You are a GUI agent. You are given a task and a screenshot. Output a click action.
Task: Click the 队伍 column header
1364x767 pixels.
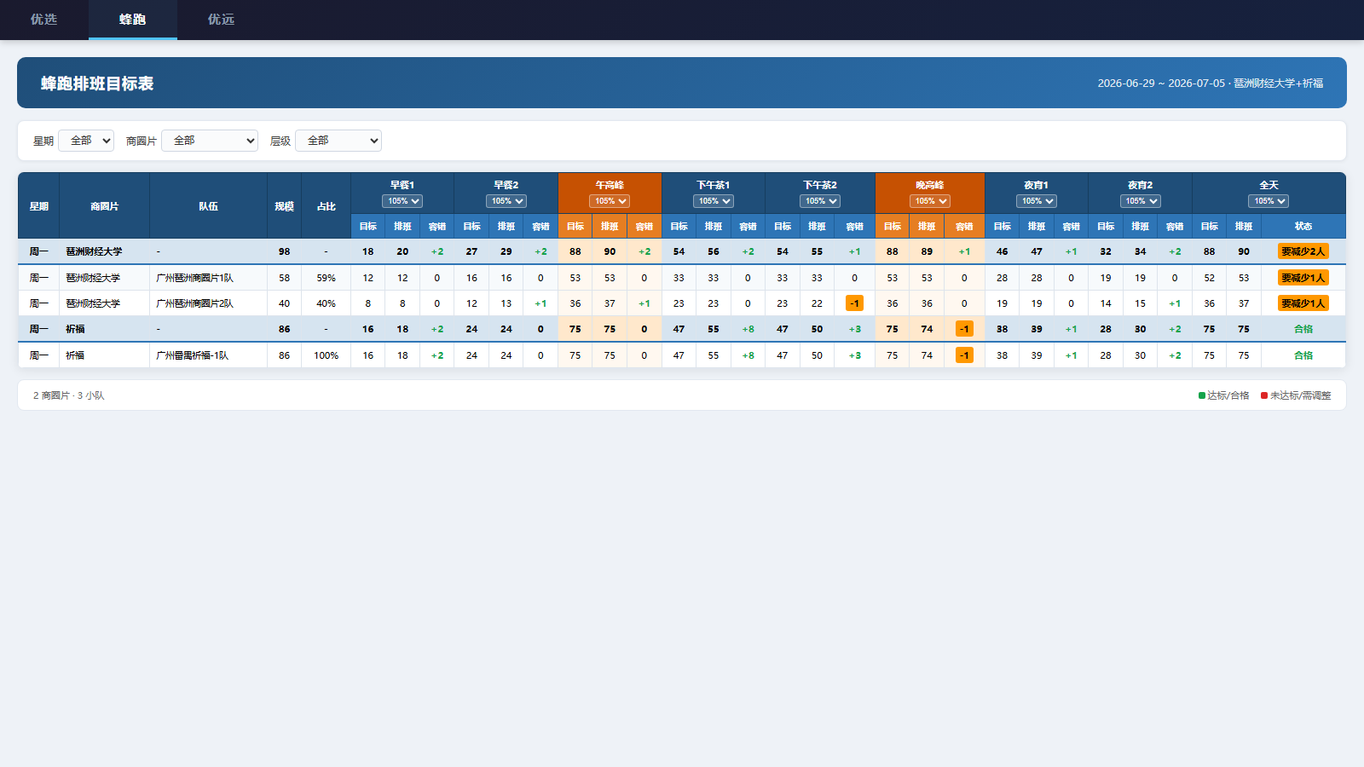pos(209,206)
